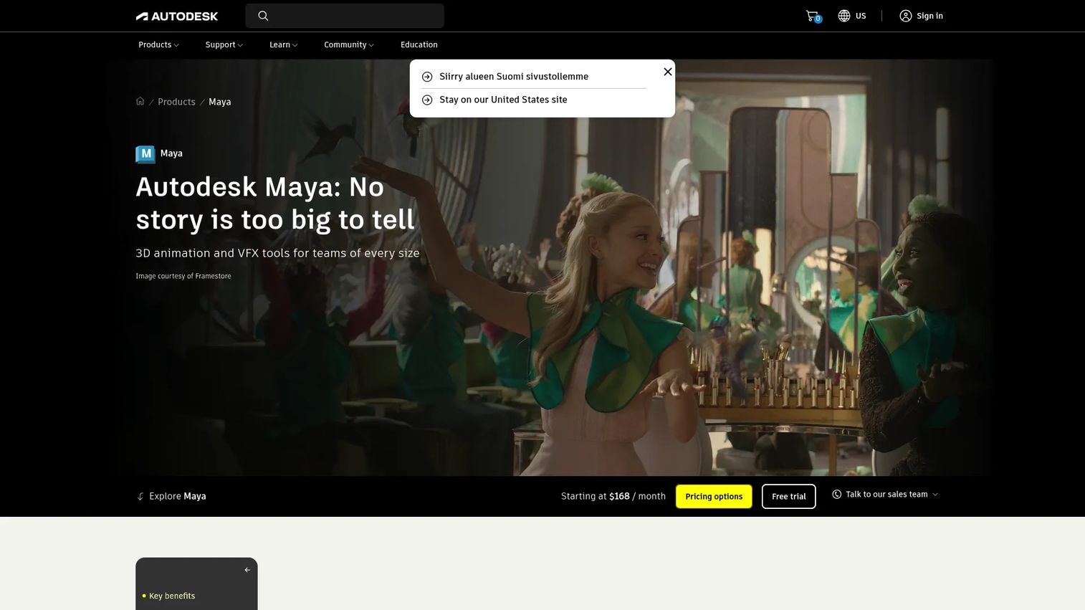Click the Pricing options button
Screen dimensions: 1085x610
[x=714, y=497]
